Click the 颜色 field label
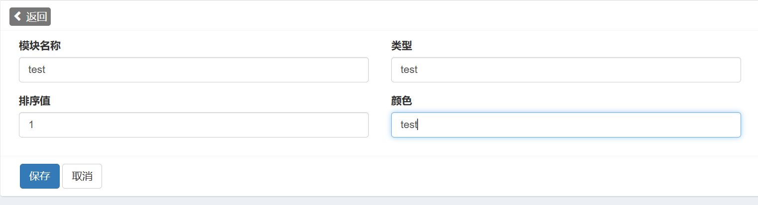The width and height of the screenshot is (758, 205). (x=402, y=101)
